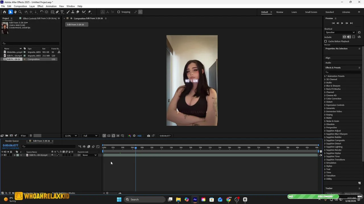Open the File menu
This screenshot has height=204, width=364.
3,6
